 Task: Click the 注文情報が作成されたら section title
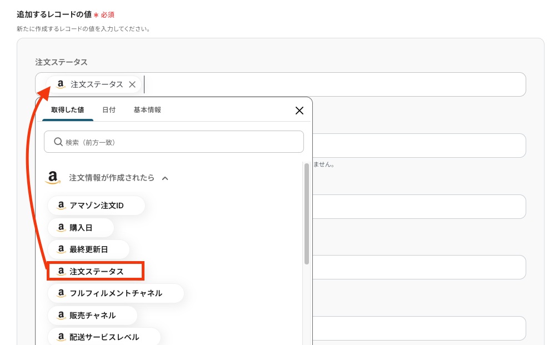112,177
